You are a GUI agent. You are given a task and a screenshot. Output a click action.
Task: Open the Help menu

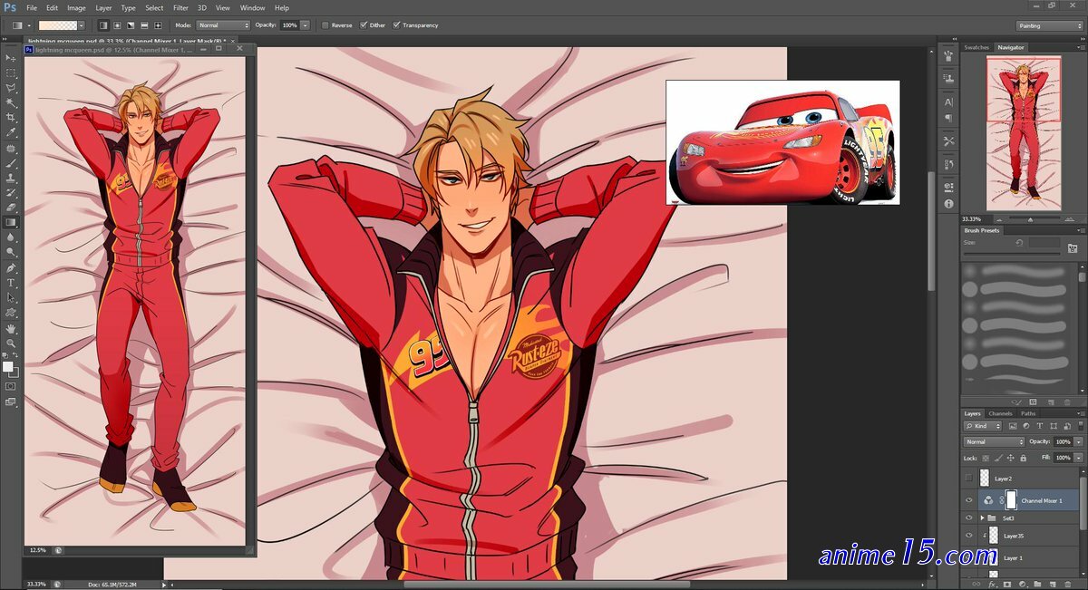coord(282,7)
